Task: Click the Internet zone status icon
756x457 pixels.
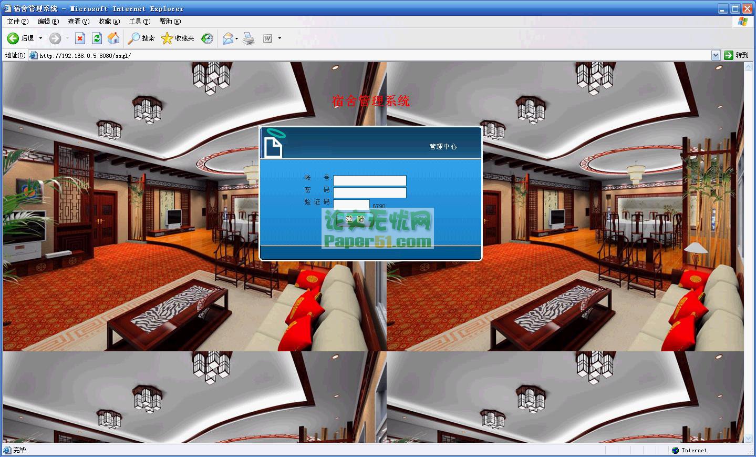Action: (676, 450)
